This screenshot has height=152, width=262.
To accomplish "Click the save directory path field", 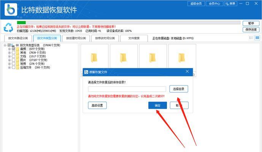I will (127, 89).
